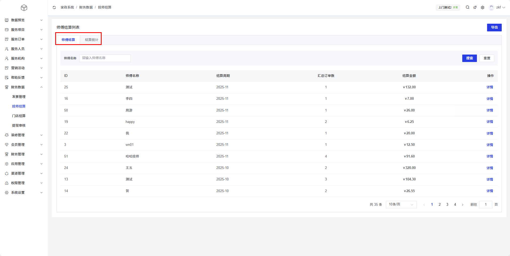Image resolution: width=510 pixels, height=256 pixels.
Task: Expand the 权限管理 menu chevron
Action: pos(41,183)
